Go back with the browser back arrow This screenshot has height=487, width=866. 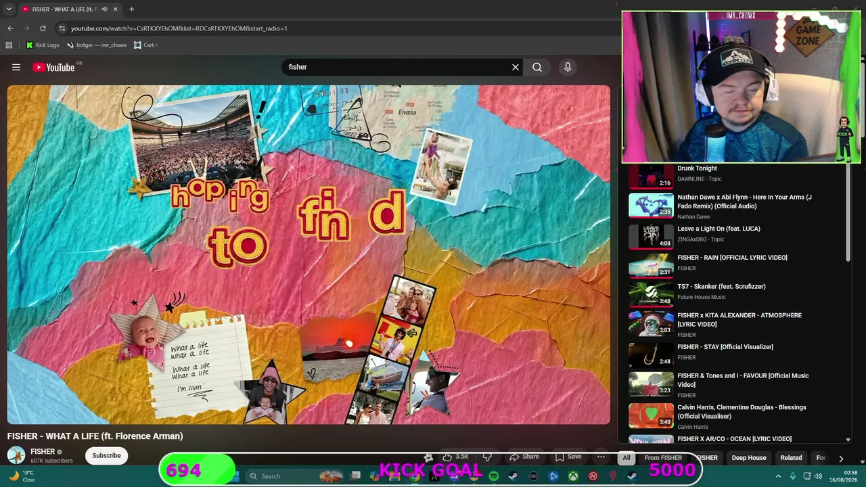(10, 28)
